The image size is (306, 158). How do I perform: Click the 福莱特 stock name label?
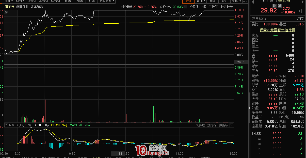9,7
